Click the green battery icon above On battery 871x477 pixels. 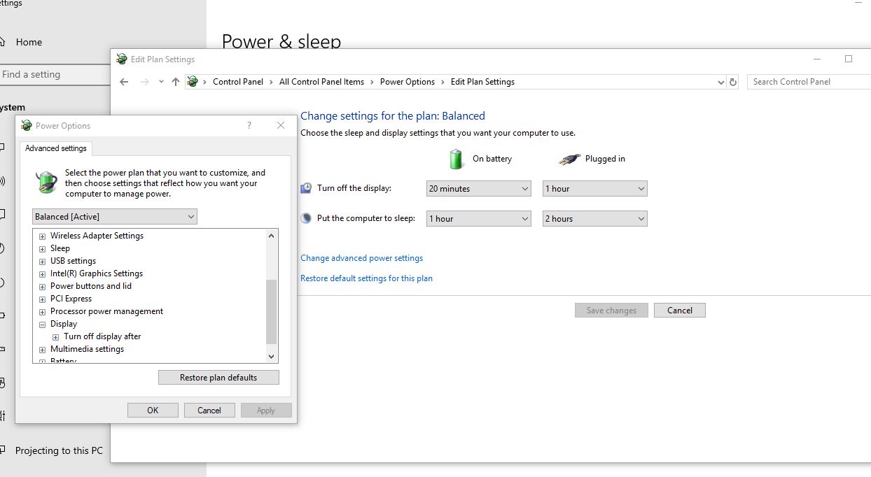point(456,159)
